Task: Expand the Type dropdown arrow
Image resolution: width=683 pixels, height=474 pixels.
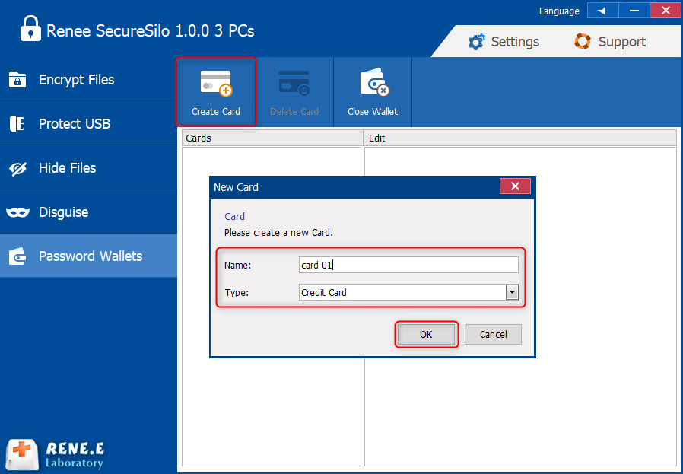Action: click(512, 292)
